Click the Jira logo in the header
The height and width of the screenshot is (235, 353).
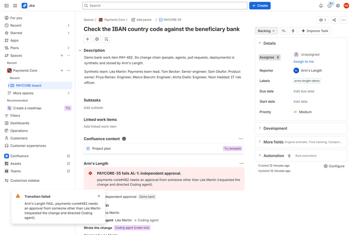coord(28,6)
